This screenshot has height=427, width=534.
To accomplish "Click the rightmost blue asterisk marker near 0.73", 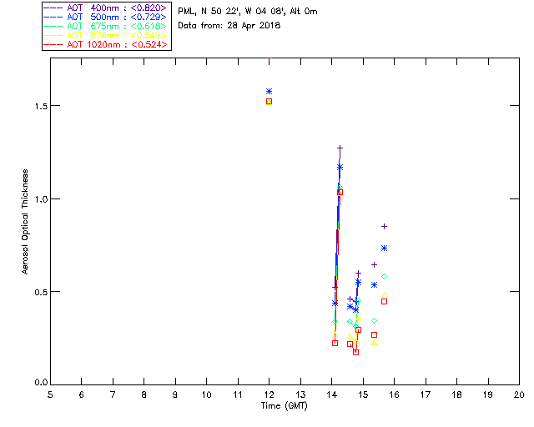I will (384, 249).
